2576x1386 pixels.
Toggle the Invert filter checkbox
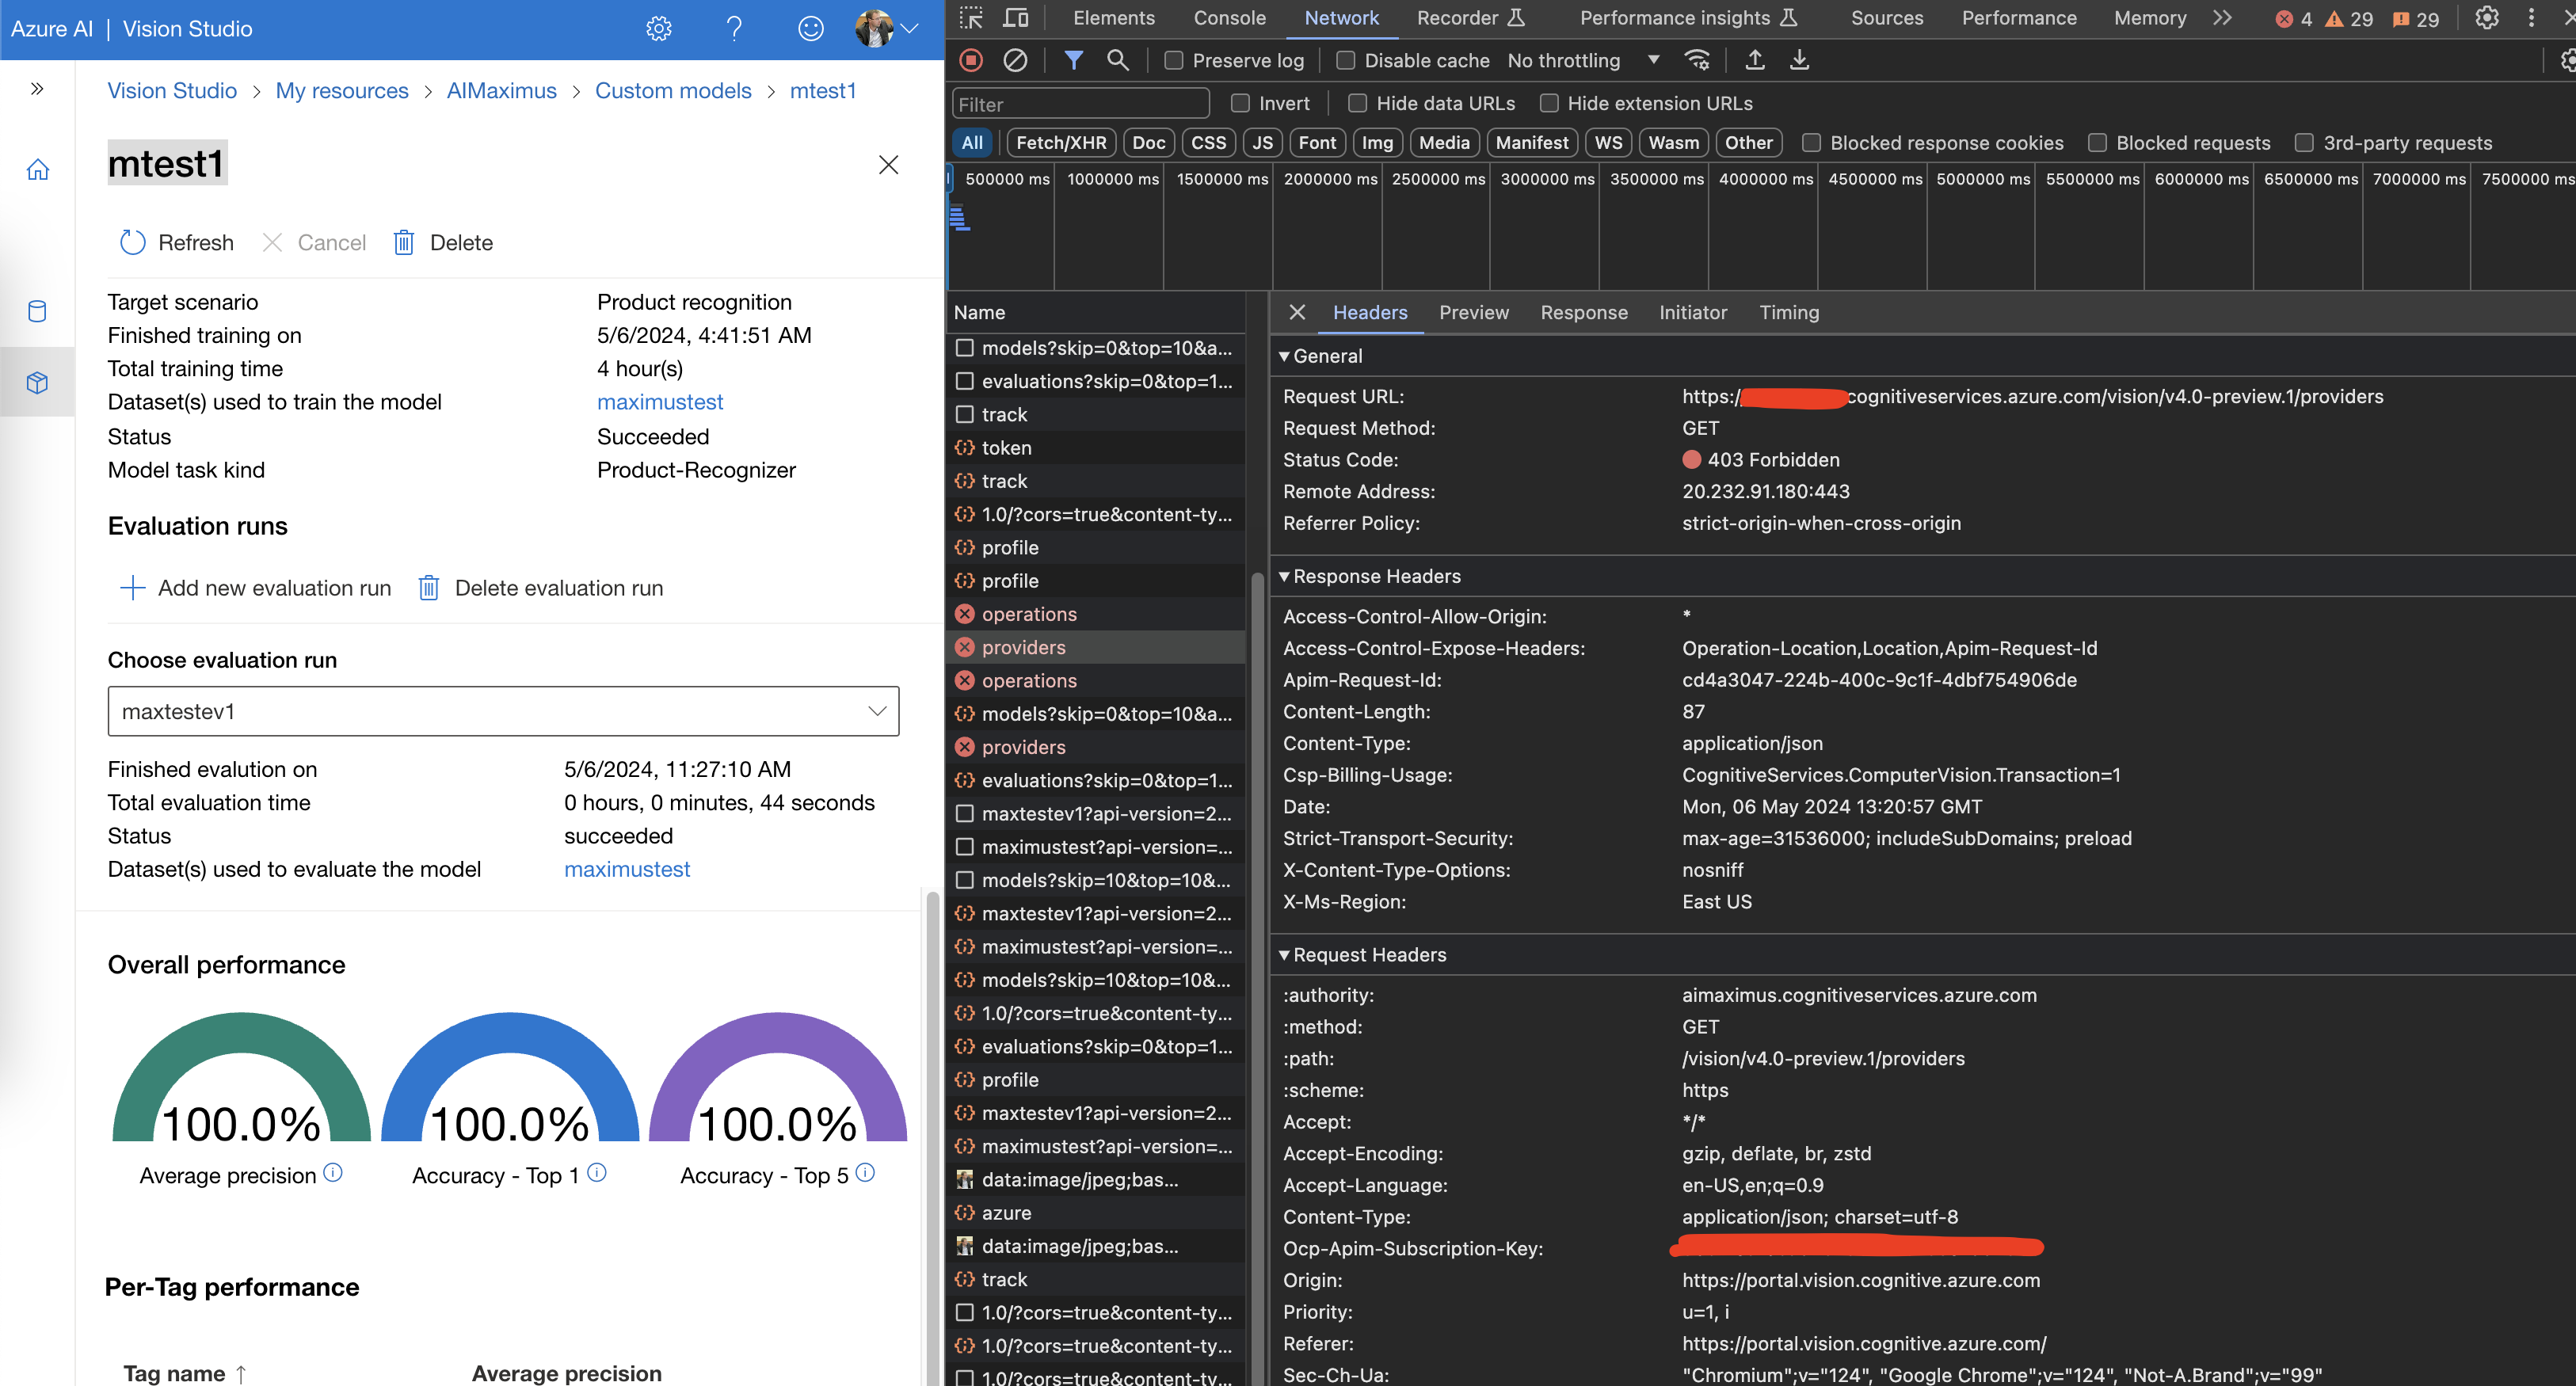[x=1240, y=103]
